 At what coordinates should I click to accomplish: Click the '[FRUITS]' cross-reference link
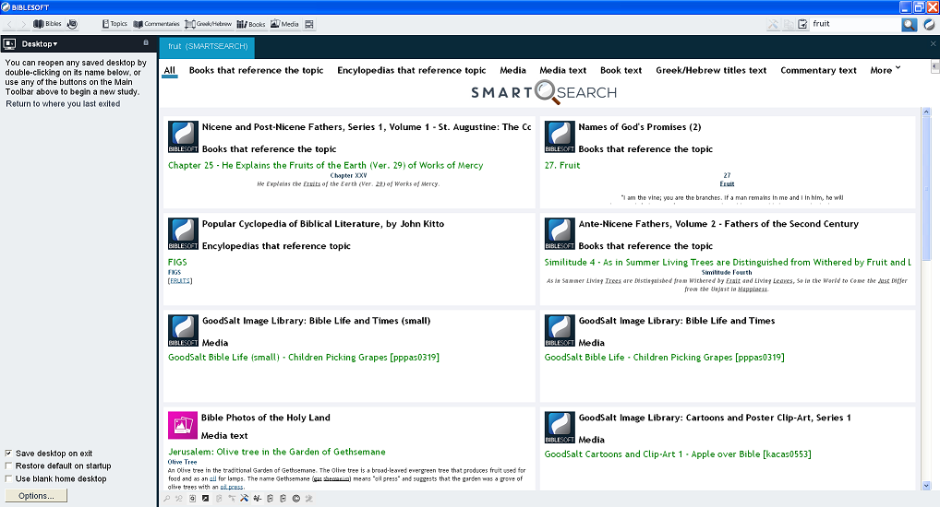180,281
